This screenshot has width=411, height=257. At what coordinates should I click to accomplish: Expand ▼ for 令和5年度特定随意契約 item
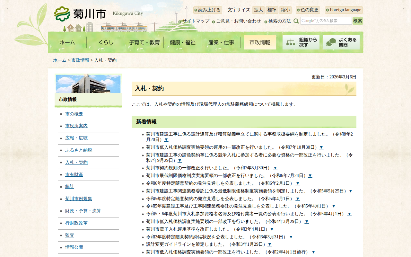click(x=298, y=199)
